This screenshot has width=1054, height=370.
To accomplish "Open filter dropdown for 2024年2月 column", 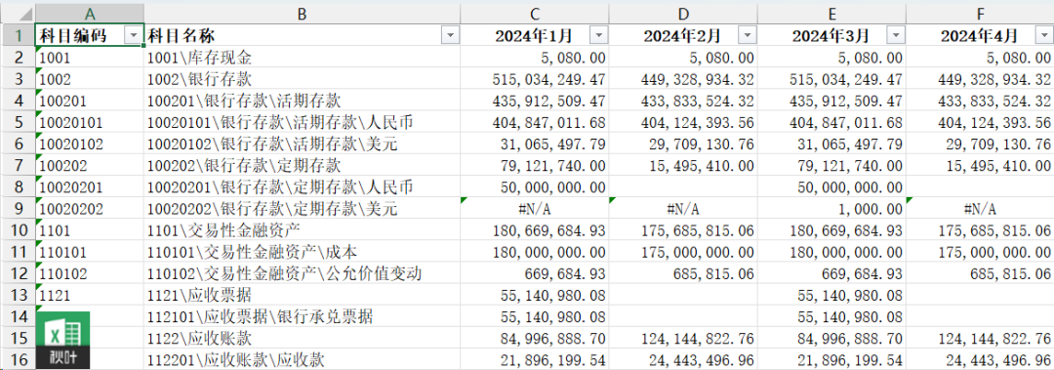I will click(747, 36).
